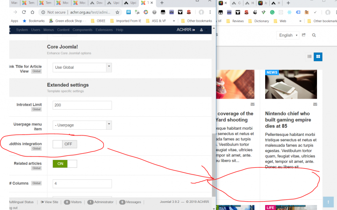This screenshot has width=337, height=210.
Task: Open the Menus menu in Joomla admin
Action: (x=49, y=30)
